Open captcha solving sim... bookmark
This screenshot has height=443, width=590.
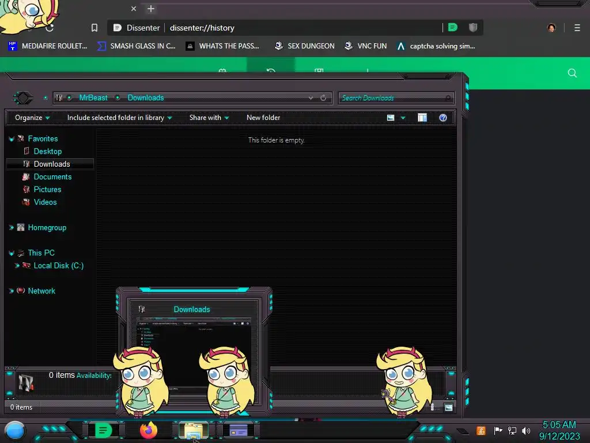(x=436, y=46)
